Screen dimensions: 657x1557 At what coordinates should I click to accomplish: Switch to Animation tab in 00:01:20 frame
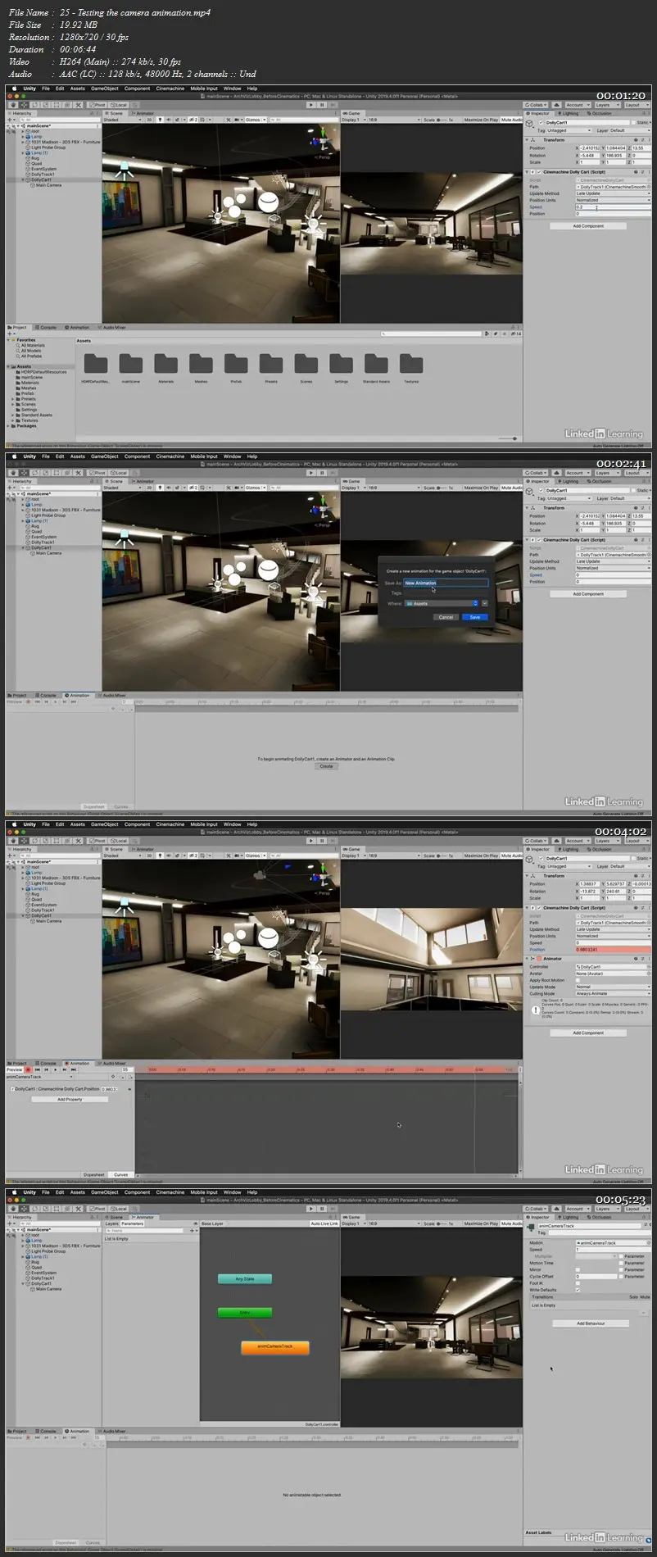(79, 327)
